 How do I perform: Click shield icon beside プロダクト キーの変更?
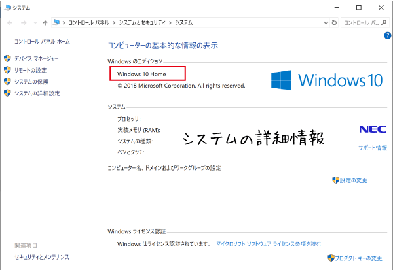[x=331, y=258]
